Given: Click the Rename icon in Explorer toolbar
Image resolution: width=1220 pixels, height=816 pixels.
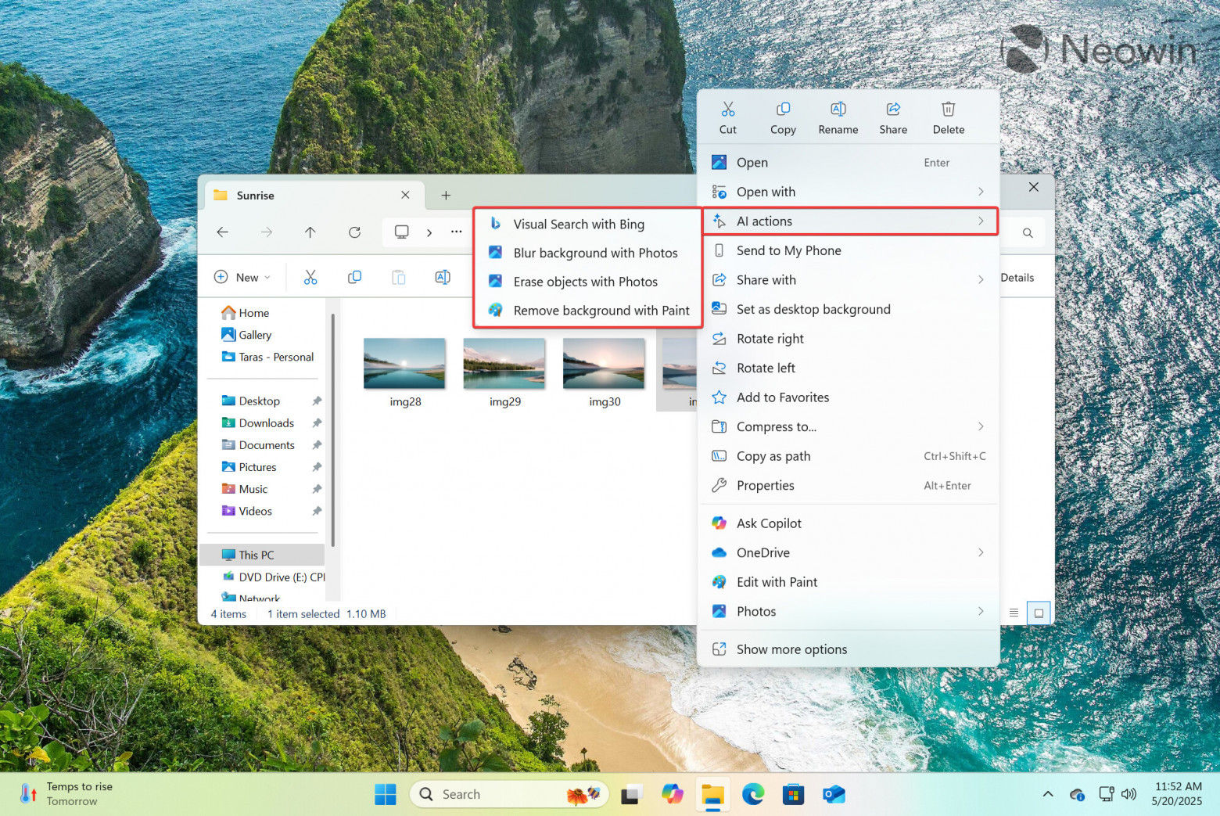Looking at the screenshot, I should (x=442, y=277).
